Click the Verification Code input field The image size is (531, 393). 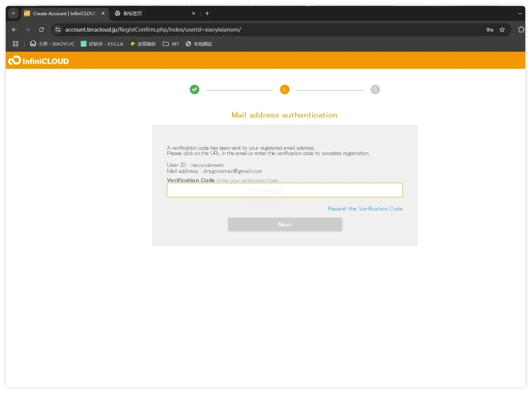point(285,190)
